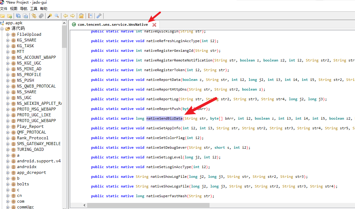Open the log viewer notebook icon

[x=90, y=16]
